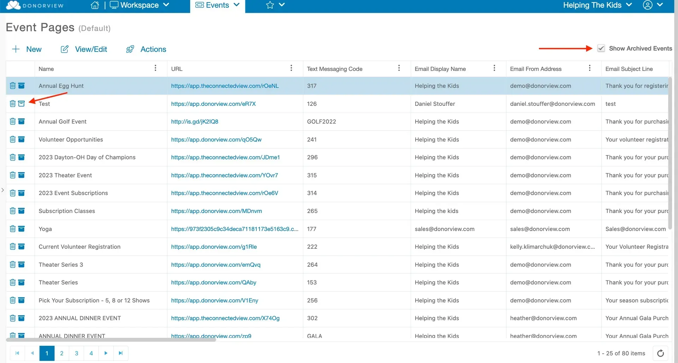Delete the Theater Series 3 event
Viewport: 678px width, 363px height.
[x=13, y=265]
